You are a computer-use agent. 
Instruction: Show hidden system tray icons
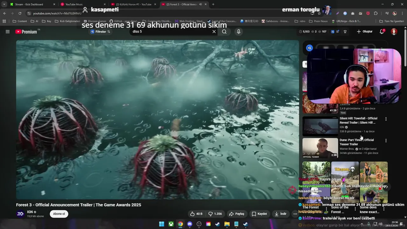[362, 224]
